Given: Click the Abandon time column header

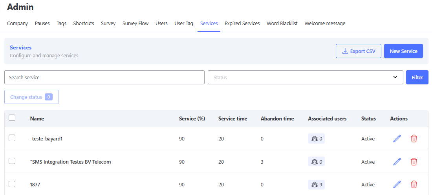Looking at the screenshot, I should pos(277,119).
